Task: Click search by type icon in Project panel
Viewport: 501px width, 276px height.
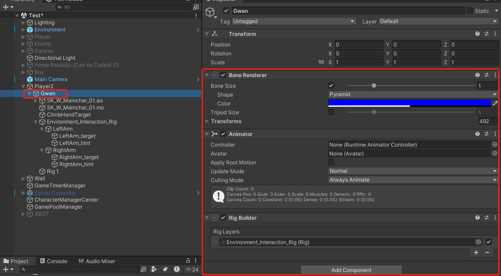Action: point(154,269)
